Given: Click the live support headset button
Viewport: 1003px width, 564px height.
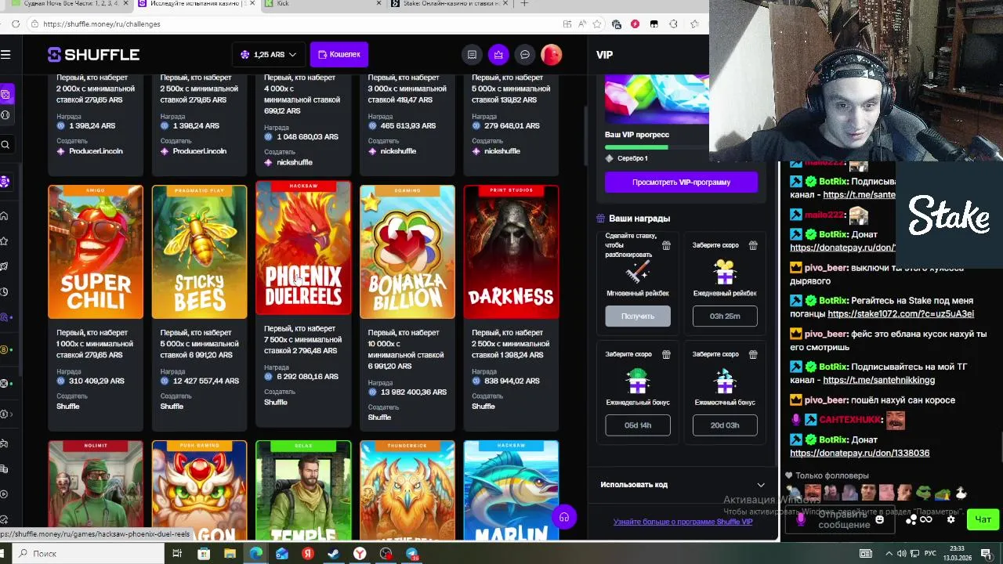Looking at the screenshot, I should (563, 517).
